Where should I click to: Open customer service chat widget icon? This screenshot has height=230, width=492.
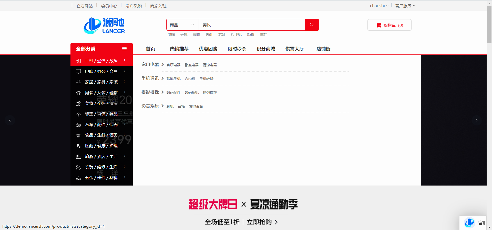pyautogui.click(x=470, y=223)
